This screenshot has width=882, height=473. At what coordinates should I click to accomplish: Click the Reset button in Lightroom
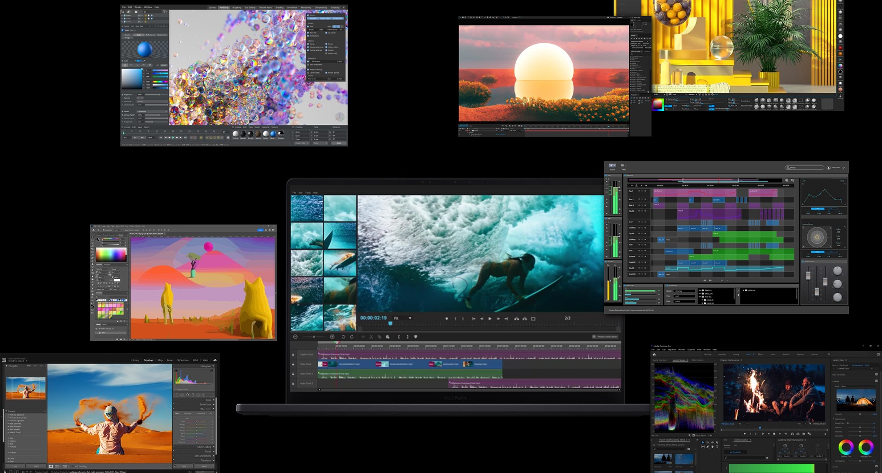(x=204, y=466)
